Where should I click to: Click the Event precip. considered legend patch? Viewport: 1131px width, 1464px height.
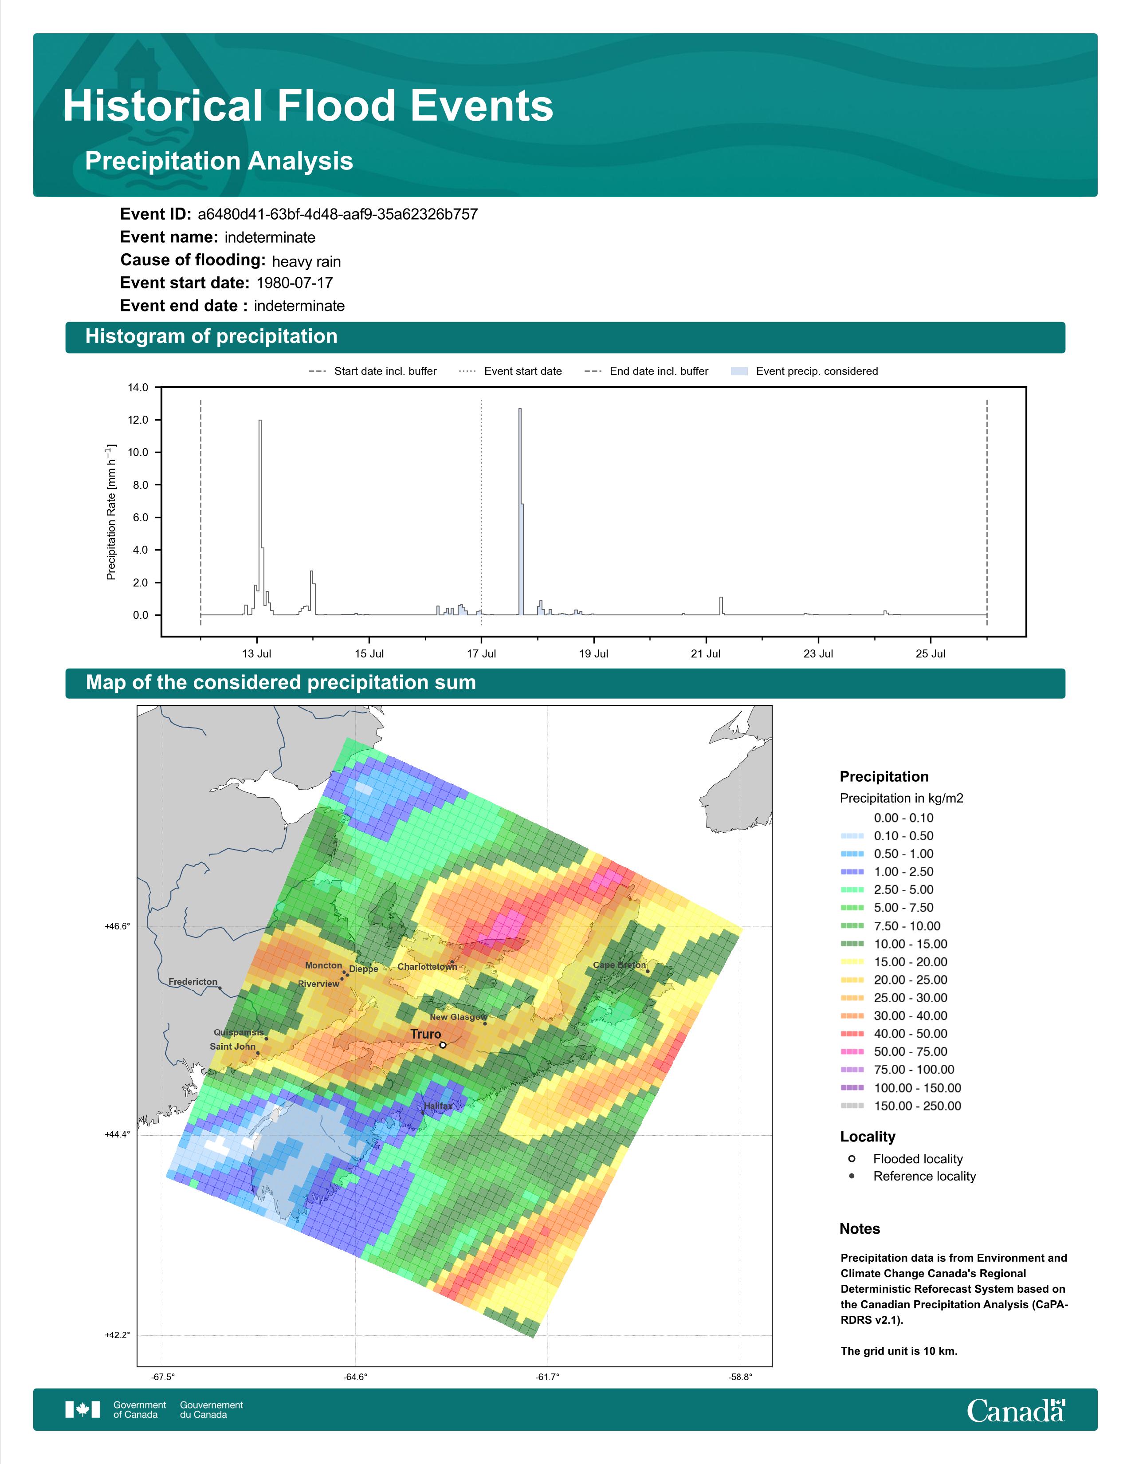coord(739,371)
